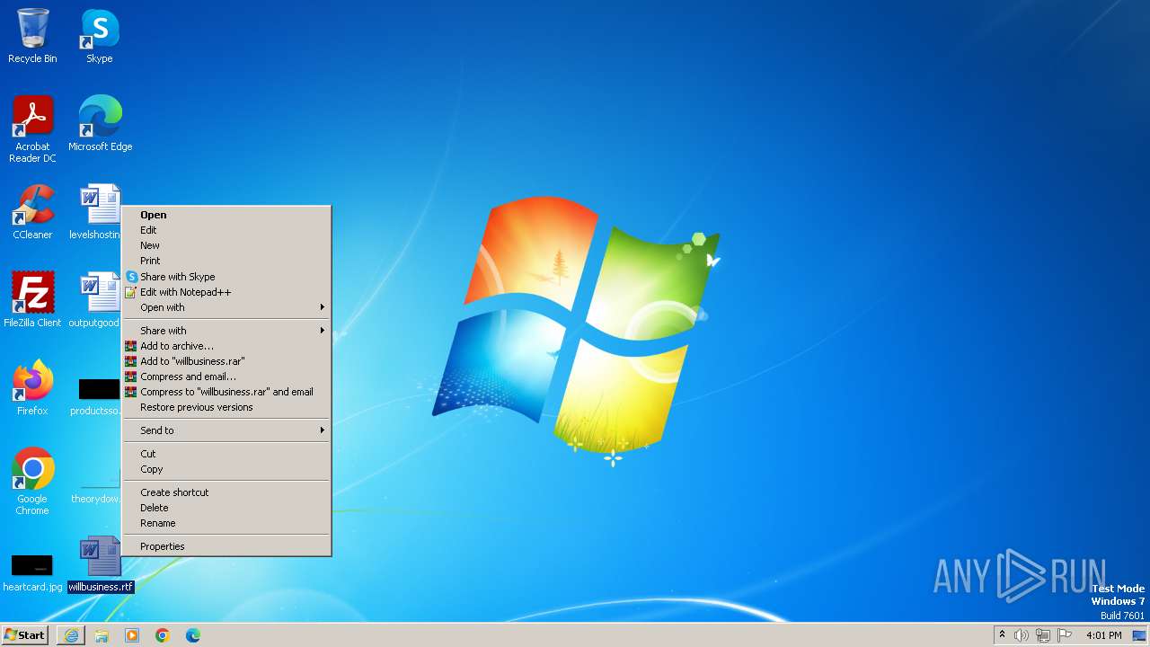This screenshot has width=1150, height=647.
Task: Launch Chrome from the taskbar
Action: pos(163,635)
